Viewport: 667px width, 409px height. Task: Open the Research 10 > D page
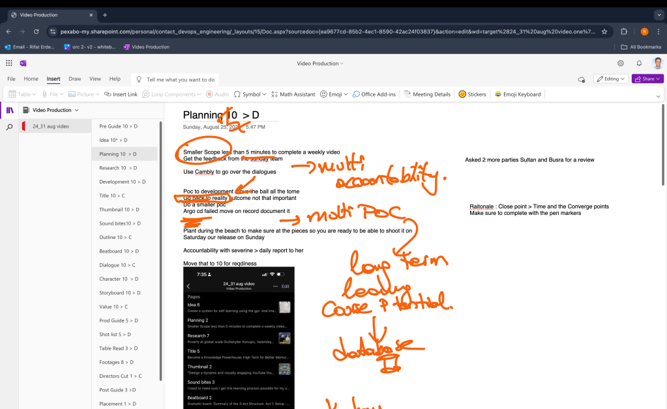[x=125, y=168]
